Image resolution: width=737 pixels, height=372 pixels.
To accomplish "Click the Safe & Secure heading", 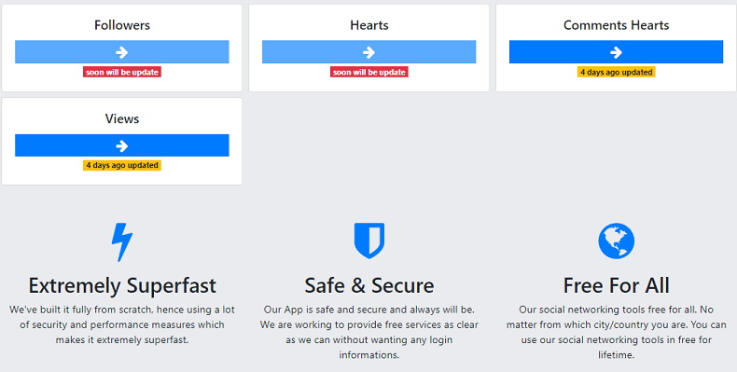I will [369, 285].
